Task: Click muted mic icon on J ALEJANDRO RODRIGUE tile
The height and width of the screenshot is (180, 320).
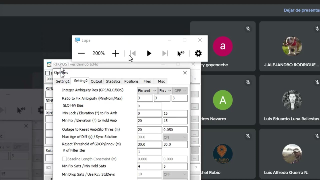Action: [x=317, y=29]
